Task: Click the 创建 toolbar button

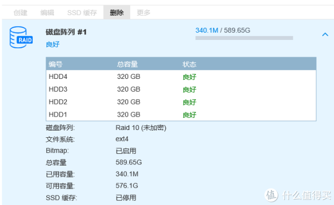Action: (x=21, y=13)
